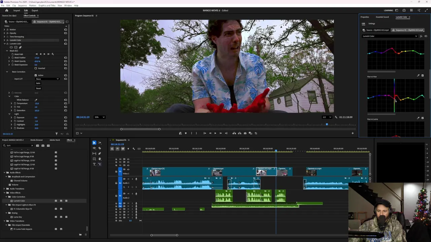Open the Sequence menu
This screenshot has width=431, height=242.
click(x=23, y=5)
